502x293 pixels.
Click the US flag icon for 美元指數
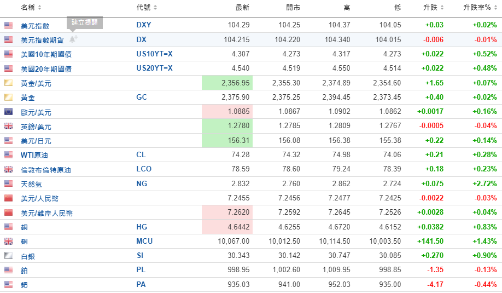[x=8, y=25]
